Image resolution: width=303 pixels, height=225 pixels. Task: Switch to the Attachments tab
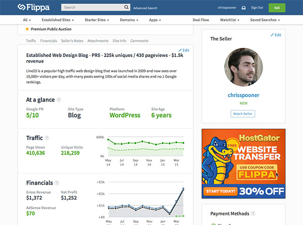(98, 41)
